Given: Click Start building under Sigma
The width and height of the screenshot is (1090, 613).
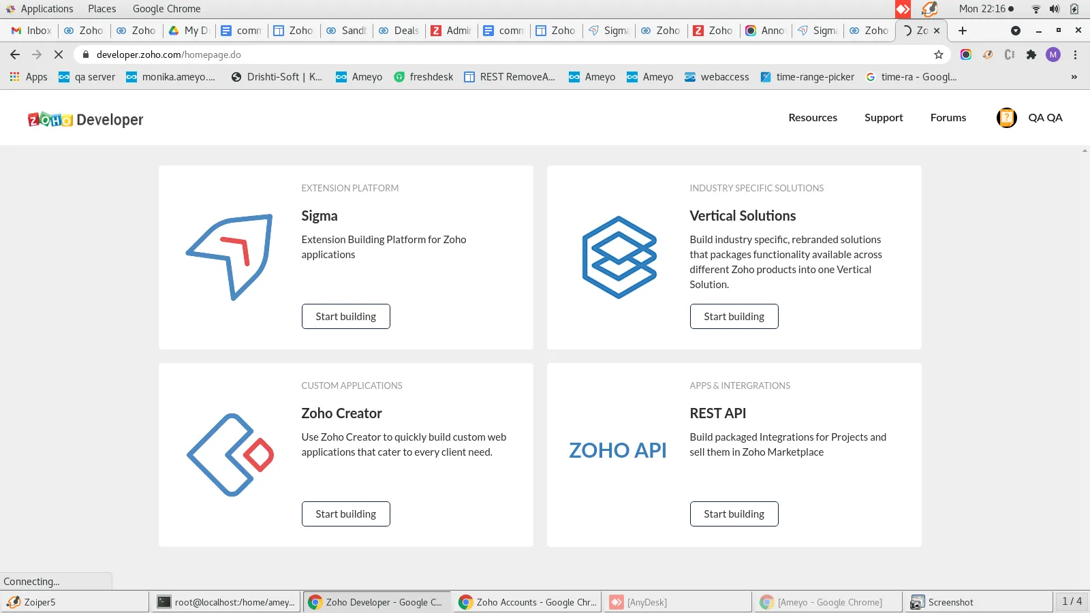Looking at the screenshot, I should 346,317.
